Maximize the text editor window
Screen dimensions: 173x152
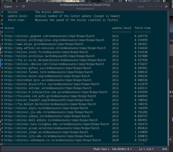[161, 6]
